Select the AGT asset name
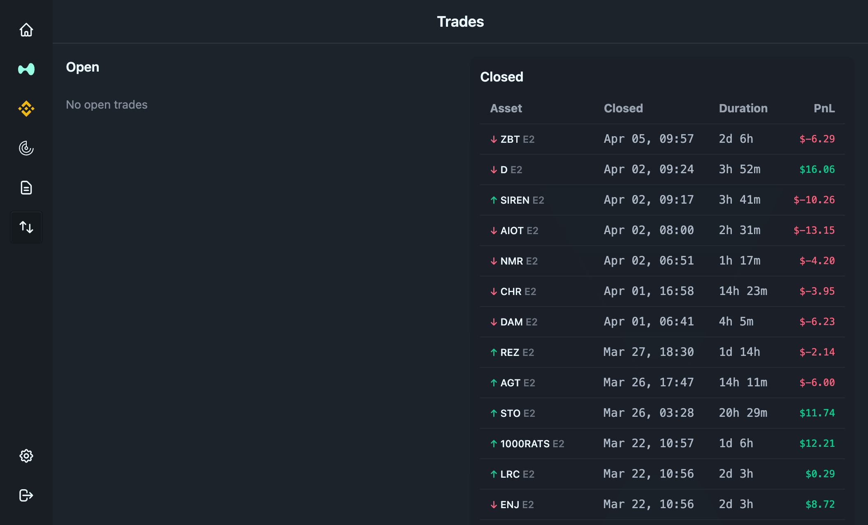868x525 pixels. click(x=511, y=383)
